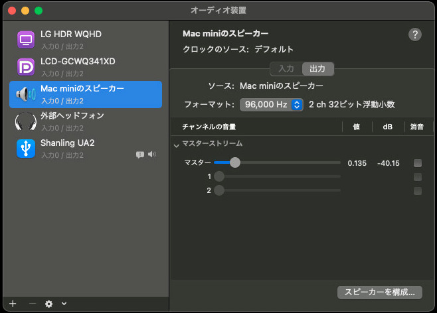Click the 2 ch 32ビット浮動小数 format text

tap(352, 105)
